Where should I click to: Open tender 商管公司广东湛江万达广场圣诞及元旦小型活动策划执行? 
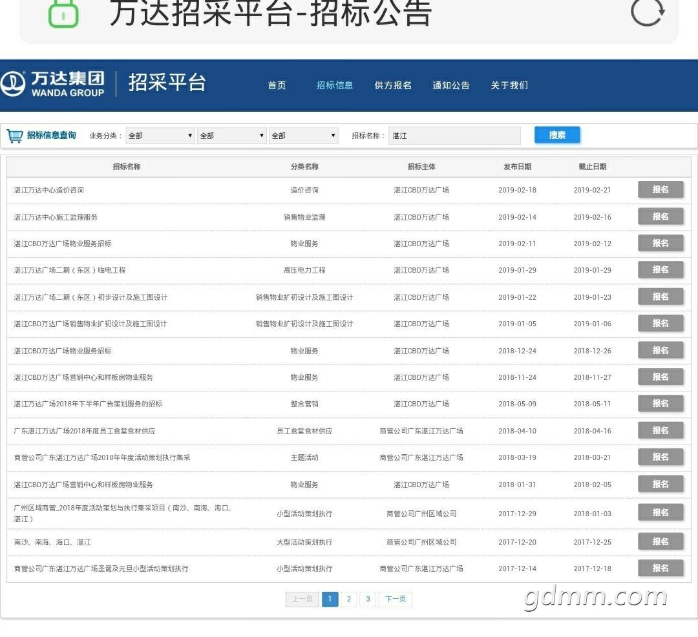101,569
